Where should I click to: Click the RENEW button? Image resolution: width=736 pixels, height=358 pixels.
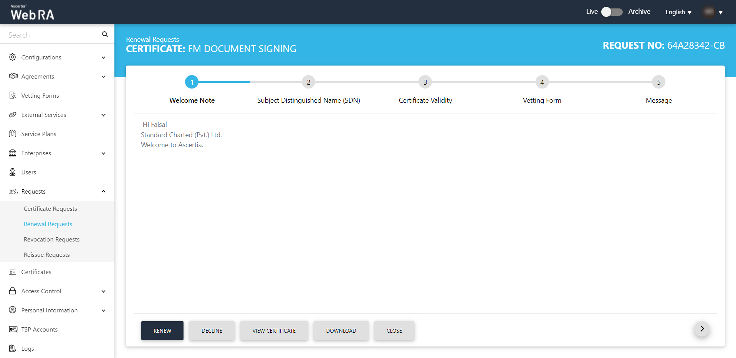[x=162, y=331]
